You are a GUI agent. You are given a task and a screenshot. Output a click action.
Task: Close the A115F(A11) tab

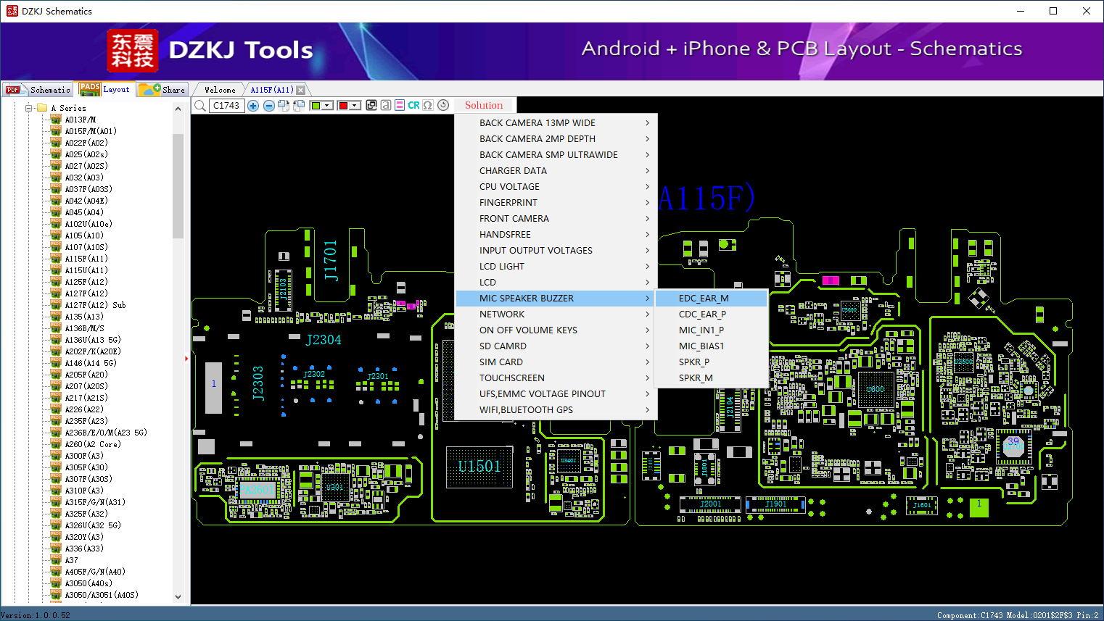tap(301, 90)
